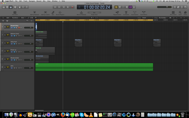Toggle the Tuner button
Viewport: 189px width, 118px height.
pos(123,7)
